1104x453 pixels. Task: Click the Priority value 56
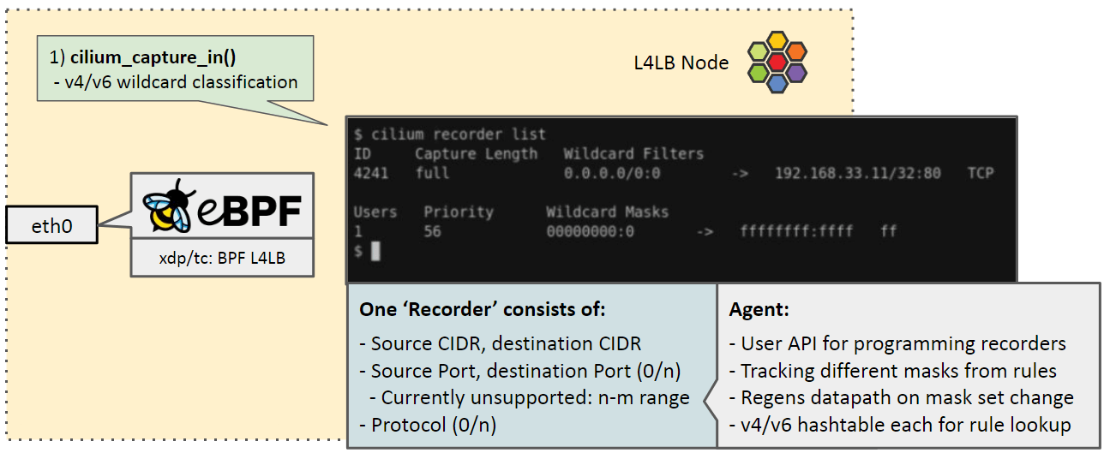point(432,231)
